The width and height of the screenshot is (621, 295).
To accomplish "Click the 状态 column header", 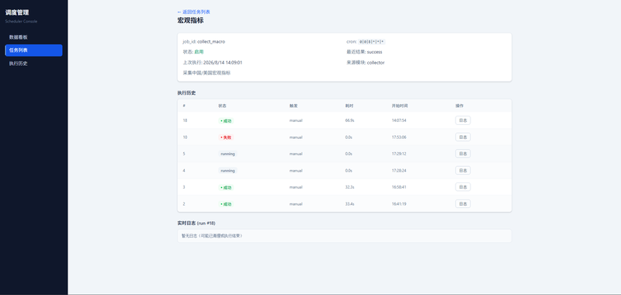I will (222, 106).
